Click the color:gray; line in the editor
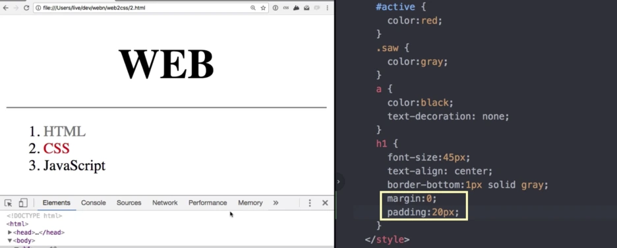 417,62
